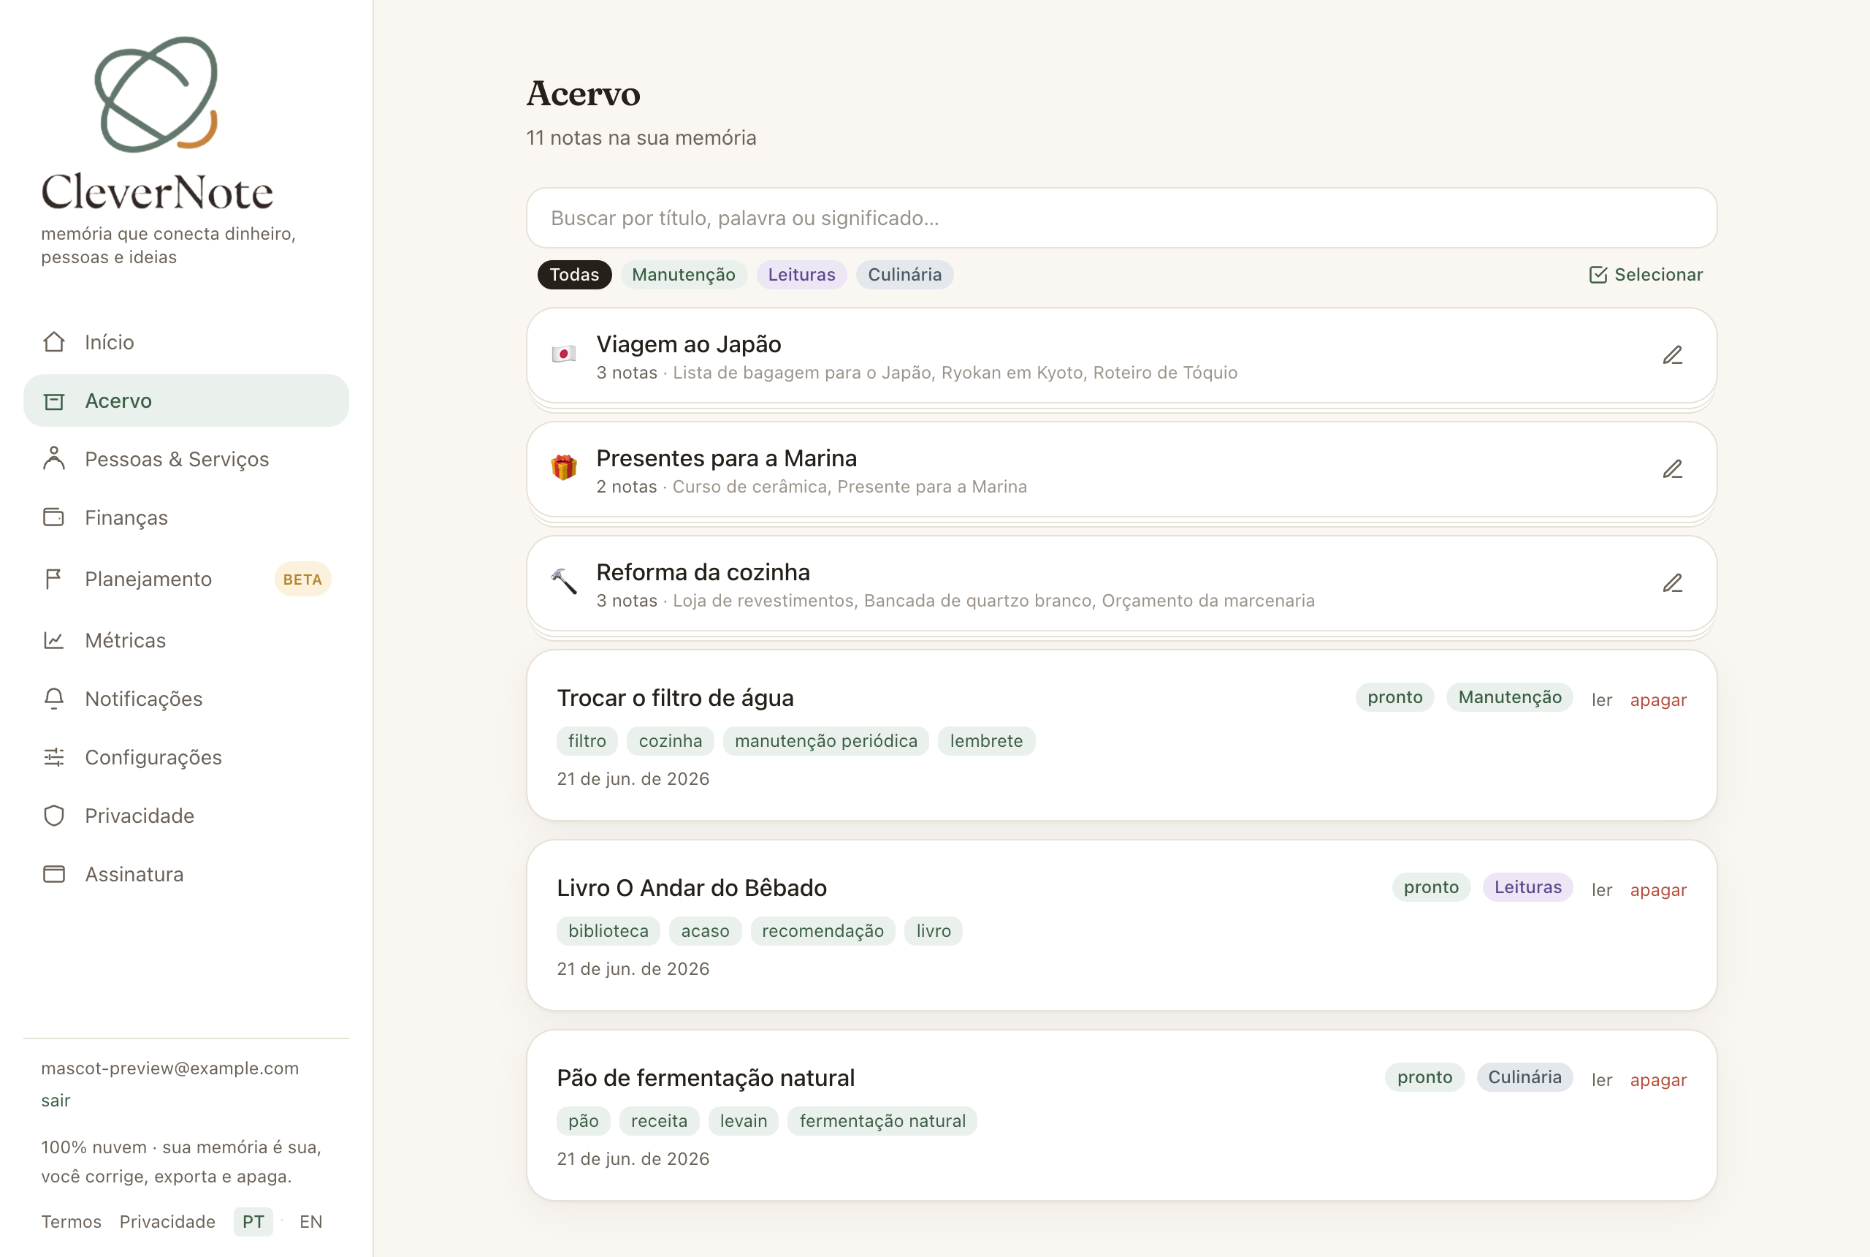Go to Finanças

[186, 518]
